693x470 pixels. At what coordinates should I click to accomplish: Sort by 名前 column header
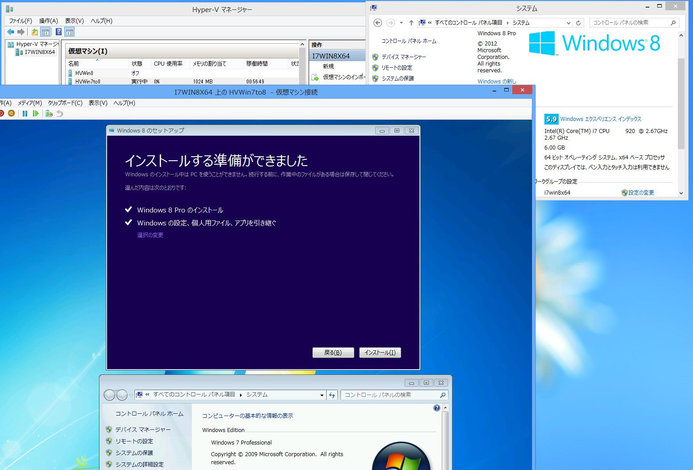pyautogui.click(x=97, y=64)
